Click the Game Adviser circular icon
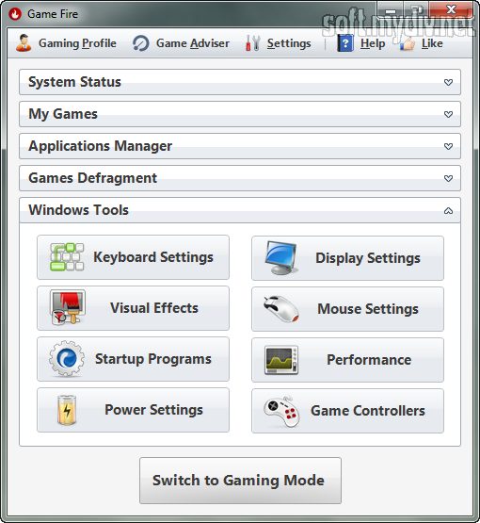Viewport: 480px width, 523px height. (x=141, y=43)
